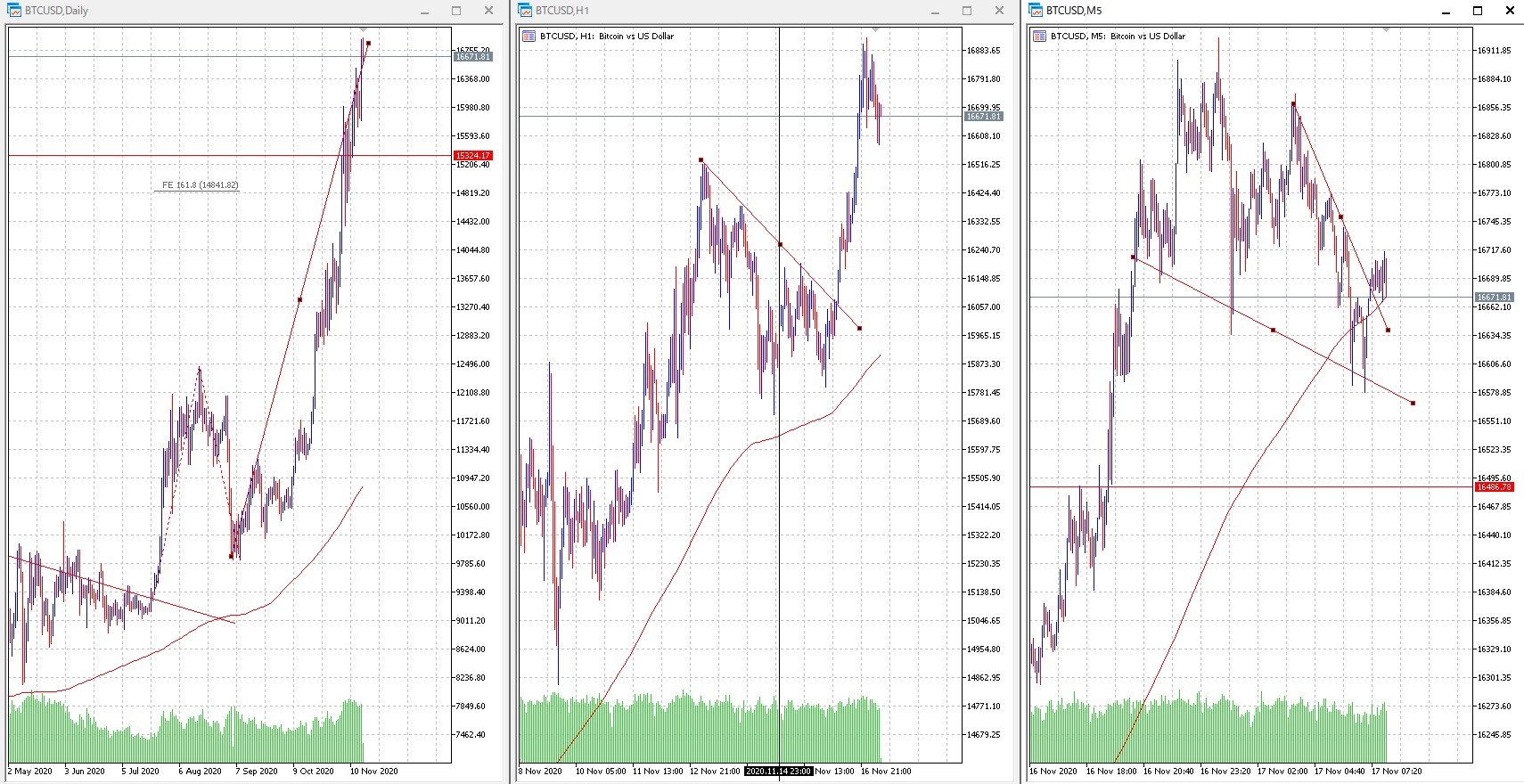1524x784 pixels.
Task: Minimize the BTCUSD,H1 chart window
Action: 935,11
